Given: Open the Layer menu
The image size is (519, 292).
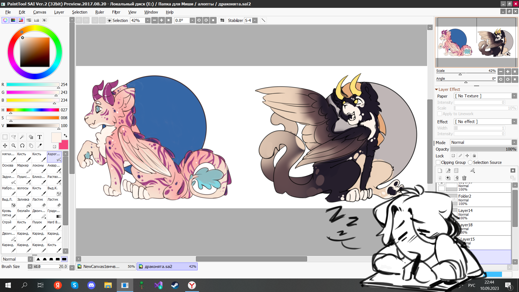Looking at the screenshot, I should point(59,12).
